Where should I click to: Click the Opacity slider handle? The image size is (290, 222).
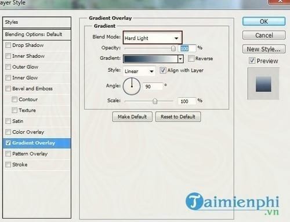pyautogui.click(x=173, y=49)
